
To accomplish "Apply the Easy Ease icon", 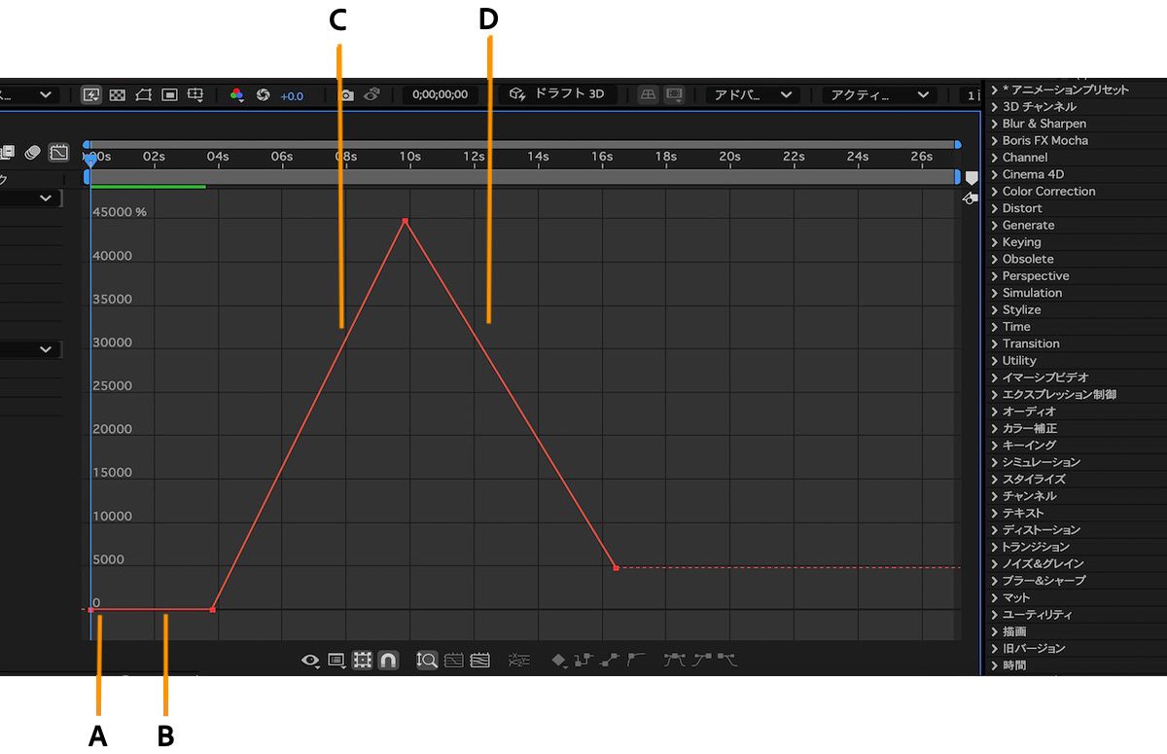I will (x=675, y=661).
